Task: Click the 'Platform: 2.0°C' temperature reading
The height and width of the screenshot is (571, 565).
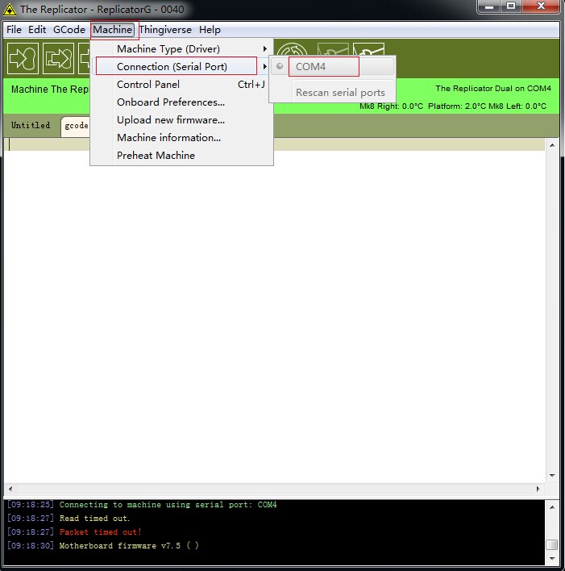Action: pos(457,106)
